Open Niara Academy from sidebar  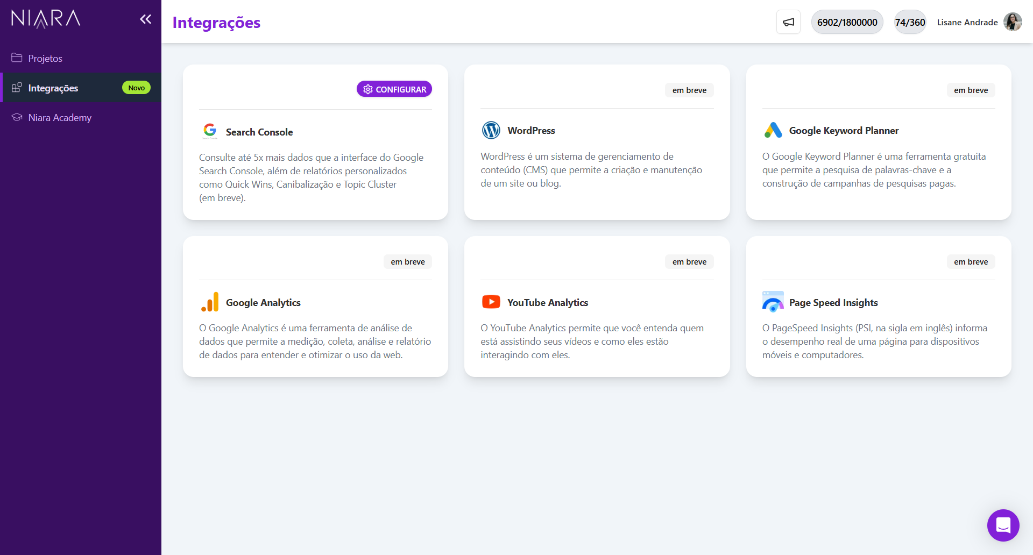point(59,117)
